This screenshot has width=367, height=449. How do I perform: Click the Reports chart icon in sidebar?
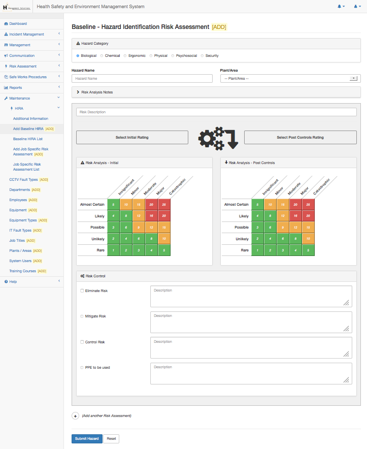point(6,88)
